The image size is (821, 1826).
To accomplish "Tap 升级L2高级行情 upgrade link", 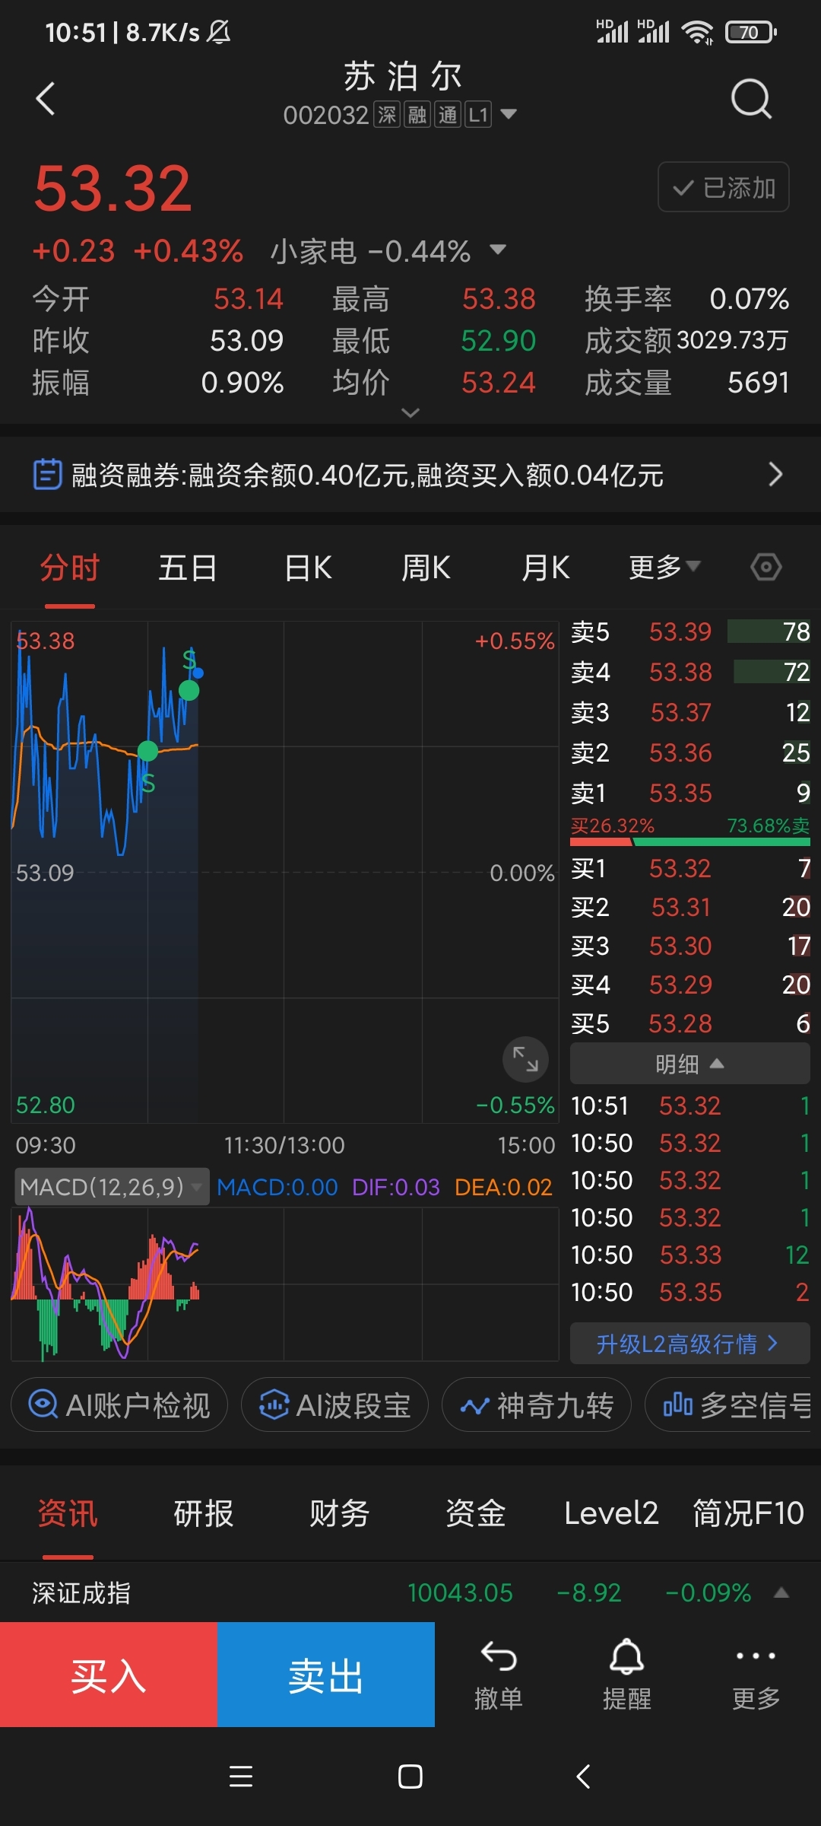I will 689,1344.
